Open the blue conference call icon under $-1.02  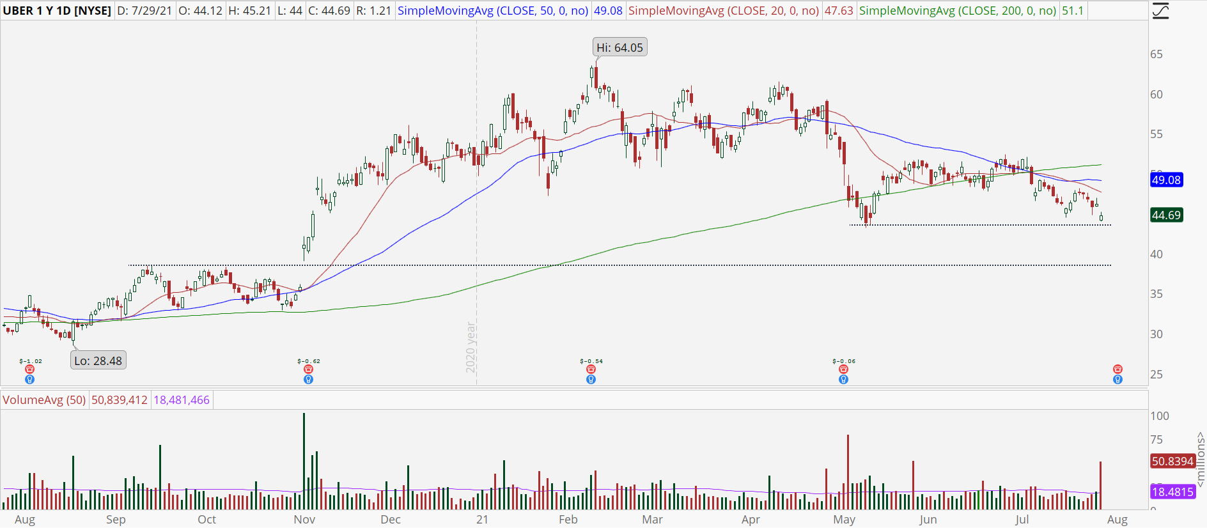point(29,380)
